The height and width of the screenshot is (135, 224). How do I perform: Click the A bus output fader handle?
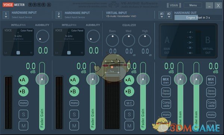click(x=180, y=79)
